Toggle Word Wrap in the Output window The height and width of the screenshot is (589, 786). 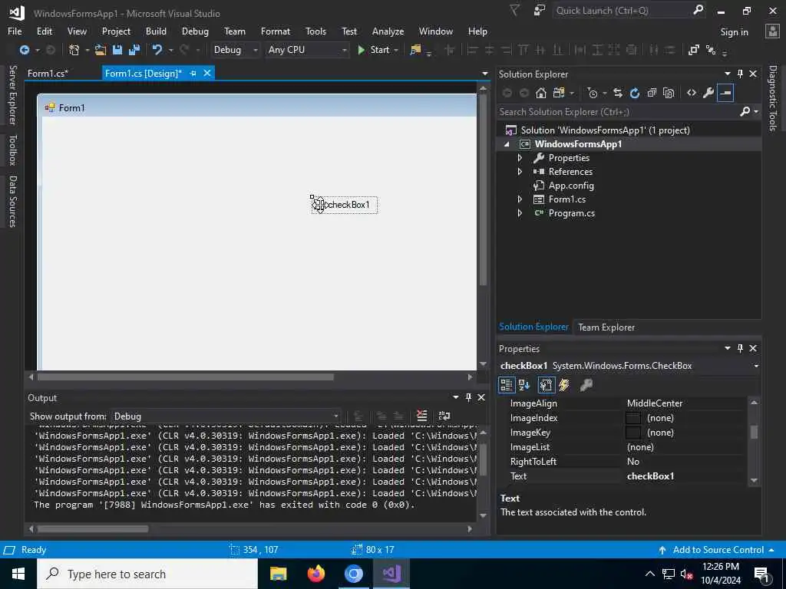click(x=444, y=416)
